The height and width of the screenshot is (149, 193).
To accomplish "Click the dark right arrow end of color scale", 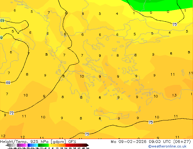I will click(x=88, y=145).
